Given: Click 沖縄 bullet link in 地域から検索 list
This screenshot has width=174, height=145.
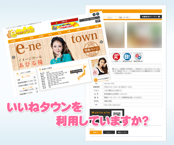Looking at the screenshot, I should point(45,88).
